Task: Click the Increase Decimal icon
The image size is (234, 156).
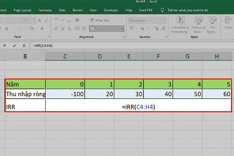Action: click(156, 29)
